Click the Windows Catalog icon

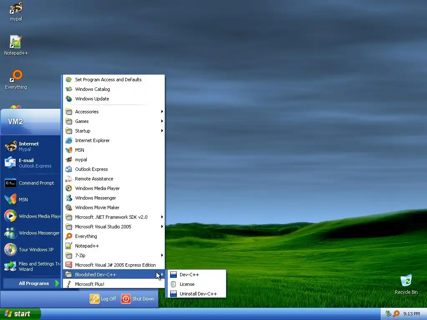[69, 89]
